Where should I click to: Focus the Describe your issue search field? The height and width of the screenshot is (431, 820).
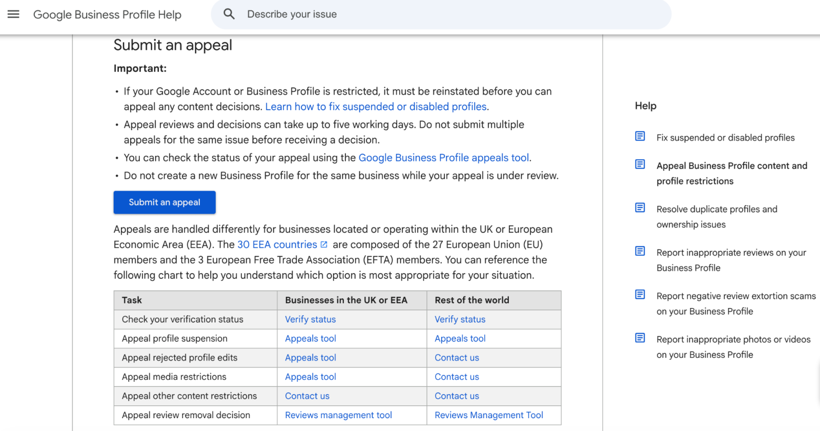[441, 14]
